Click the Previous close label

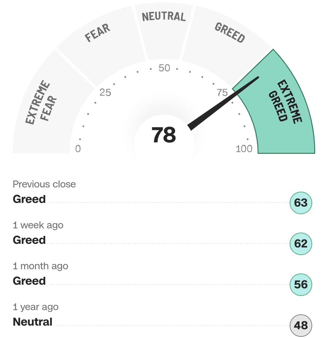click(x=44, y=184)
